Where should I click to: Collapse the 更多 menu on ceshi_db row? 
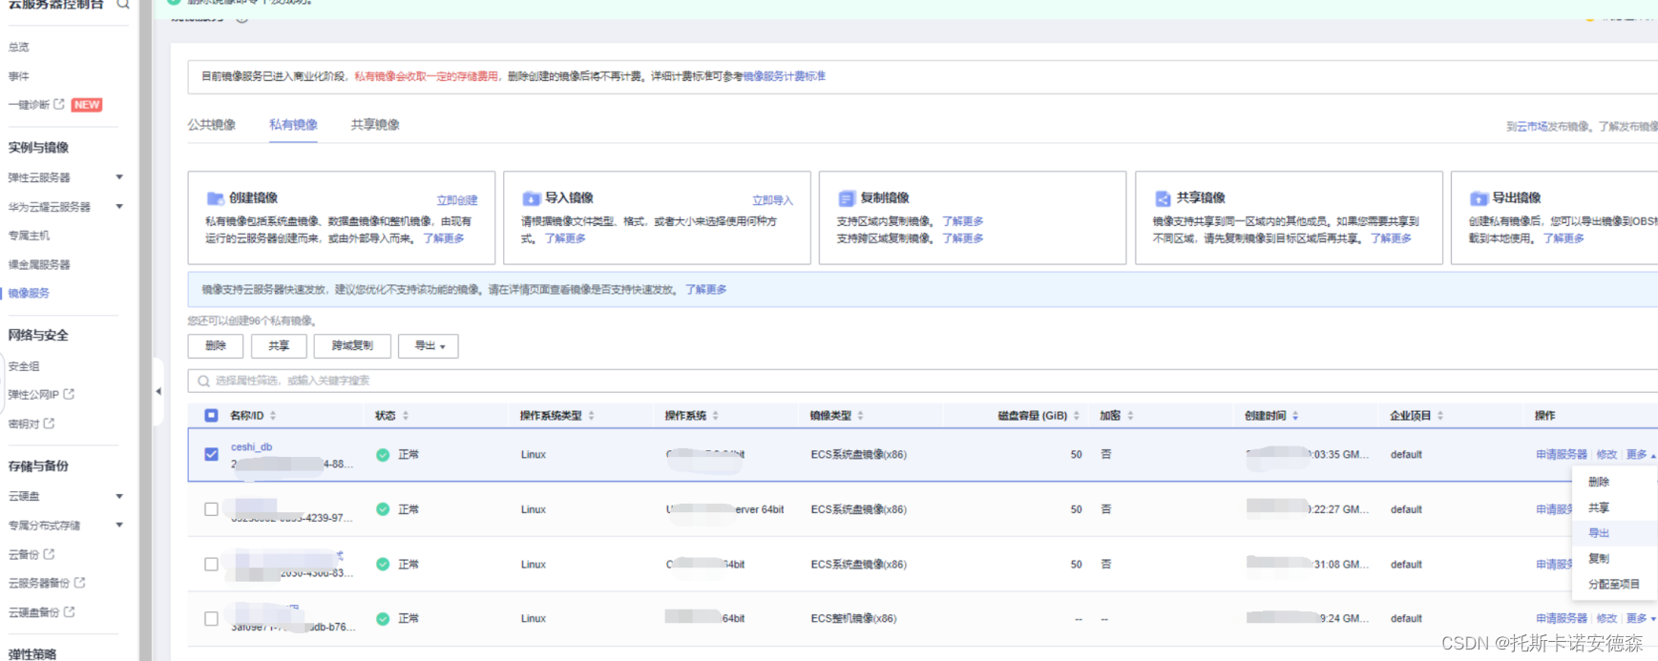(1641, 455)
